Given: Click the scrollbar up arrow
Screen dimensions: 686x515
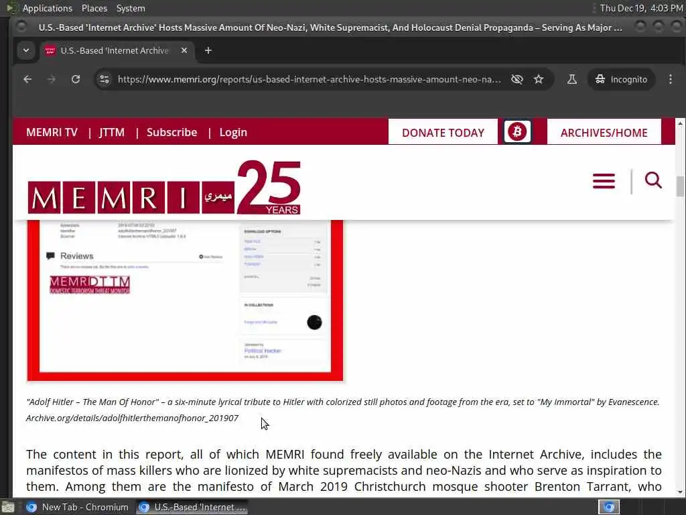Looking at the screenshot, I should [x=680, y=123].
